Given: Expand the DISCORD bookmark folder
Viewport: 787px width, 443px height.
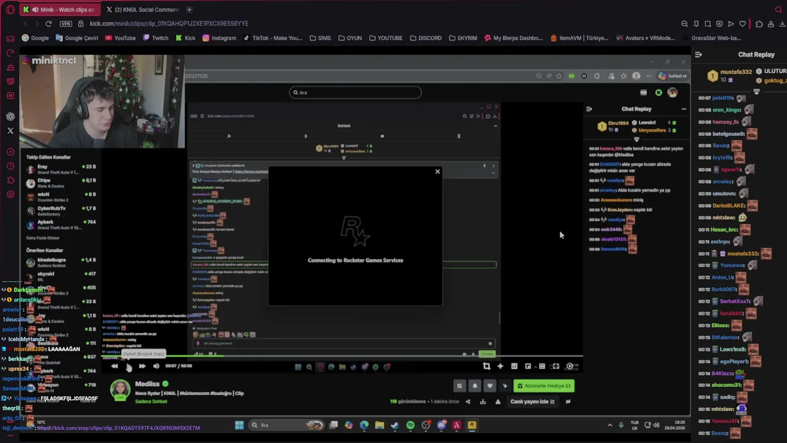Looking at the screenshot, I should (x=425, y=38).
